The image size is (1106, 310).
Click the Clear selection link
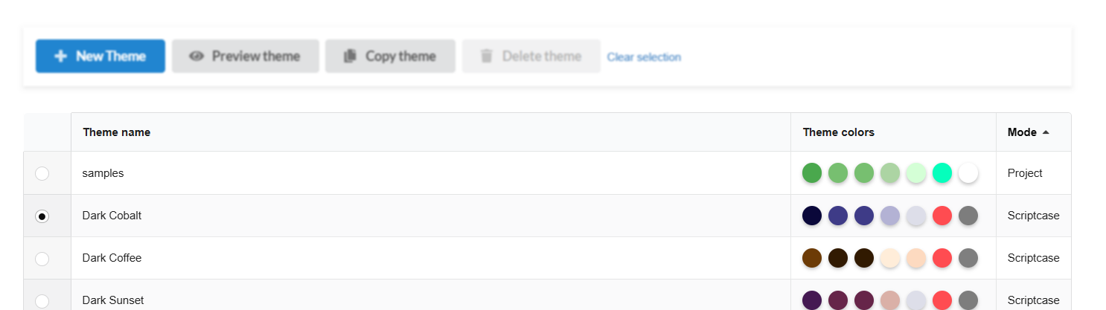click(x=644, y=57)
